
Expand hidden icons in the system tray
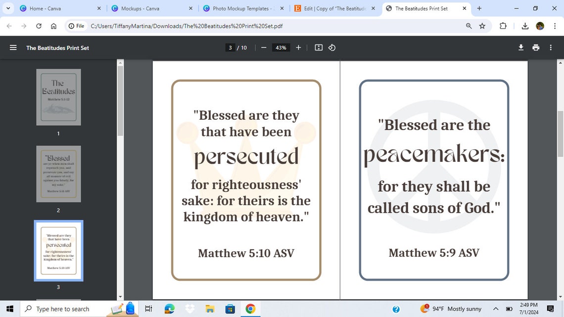(495, 309)
